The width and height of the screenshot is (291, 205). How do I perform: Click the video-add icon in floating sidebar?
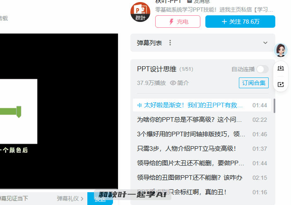coord(281,84)
